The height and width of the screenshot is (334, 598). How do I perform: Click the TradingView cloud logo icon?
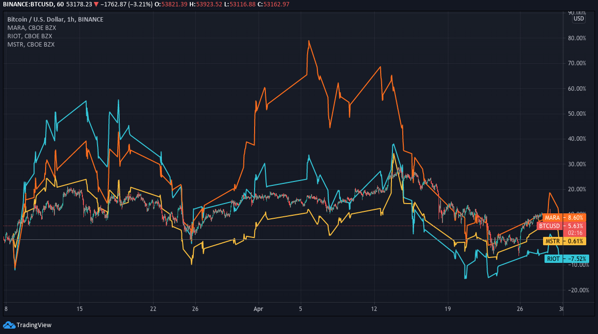click(x=9, y=325)
